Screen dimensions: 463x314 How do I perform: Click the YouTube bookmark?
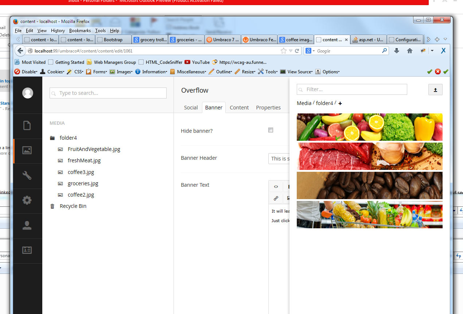click(x=197, y=62)
